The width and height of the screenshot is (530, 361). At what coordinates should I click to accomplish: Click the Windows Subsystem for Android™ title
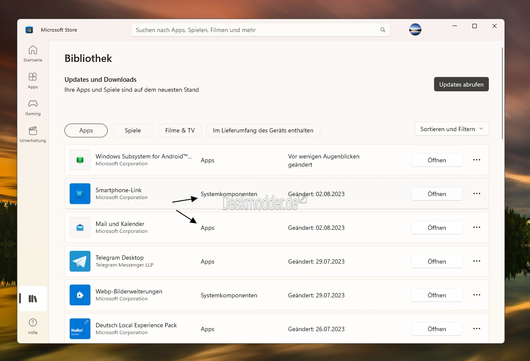[x=144, y=156]
